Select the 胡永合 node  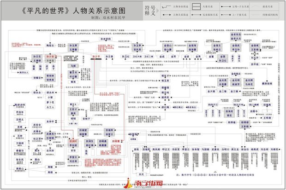[37, 92]
